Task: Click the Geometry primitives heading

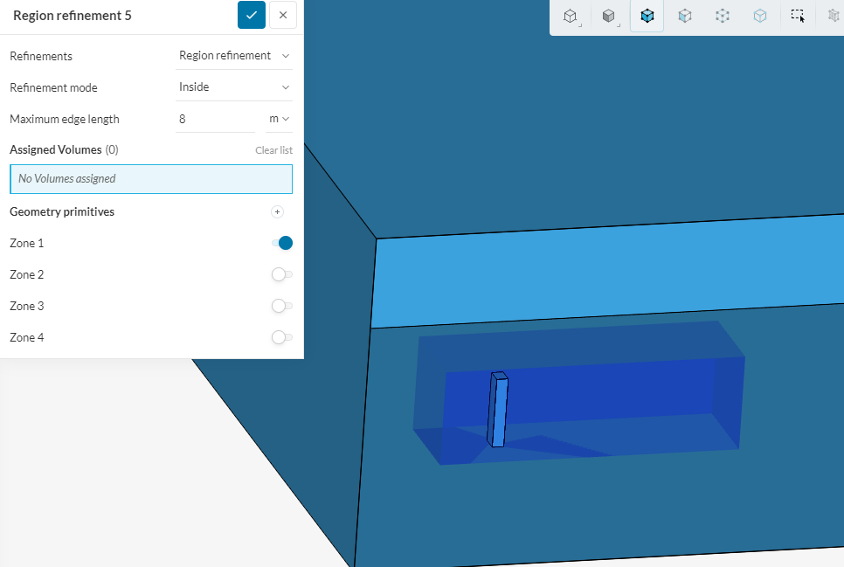Action: click(62, 211)
